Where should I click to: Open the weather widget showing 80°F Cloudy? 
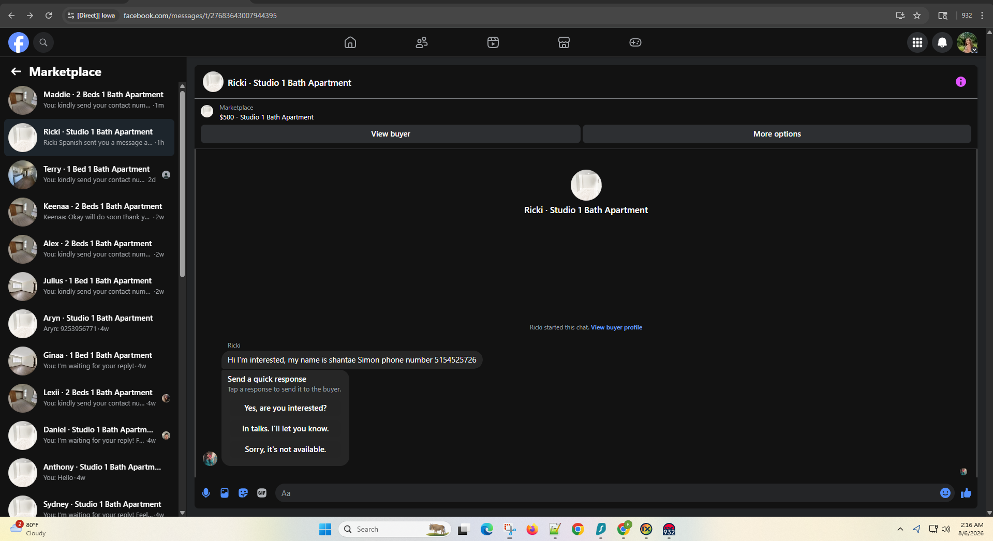[28, 529]
